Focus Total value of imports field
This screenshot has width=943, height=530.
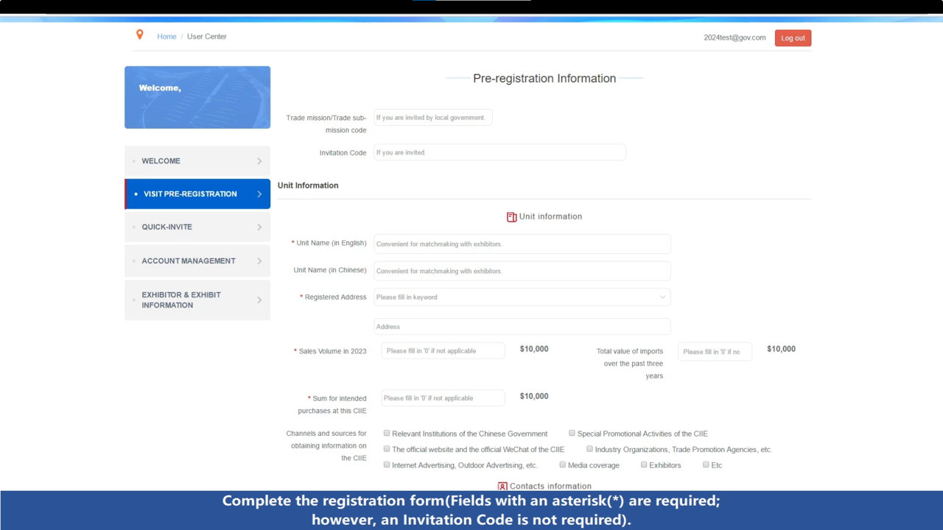[715, 352]
